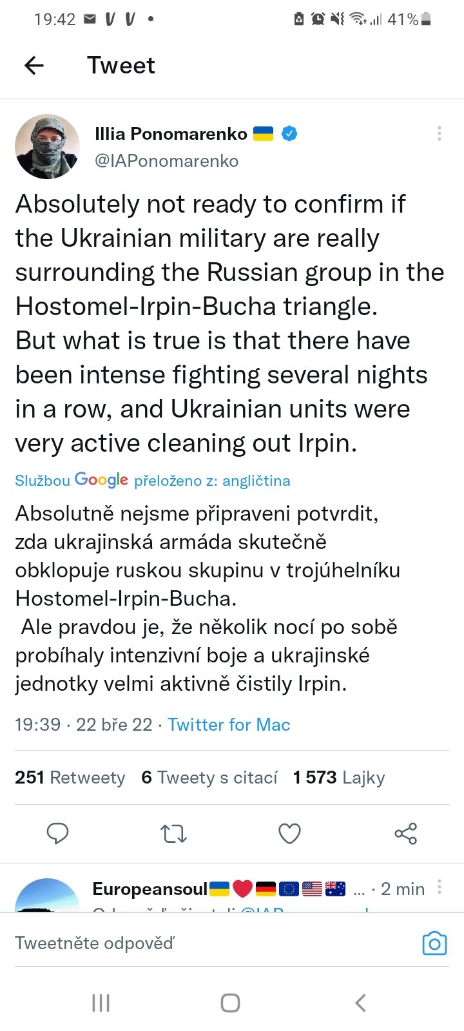Screen dimensions: 464x1031
Task: Open Europeansoul's profile avatar
Action: (x=46, y=896)
